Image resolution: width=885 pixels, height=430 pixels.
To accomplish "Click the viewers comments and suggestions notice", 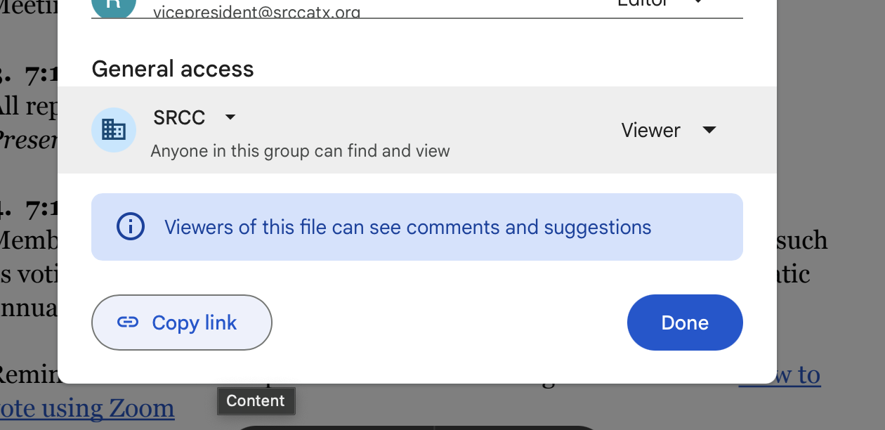I will coord(407,227).
